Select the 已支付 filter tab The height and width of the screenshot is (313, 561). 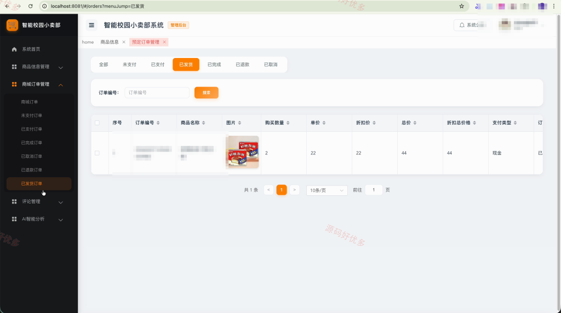click(x=158, y=65)
